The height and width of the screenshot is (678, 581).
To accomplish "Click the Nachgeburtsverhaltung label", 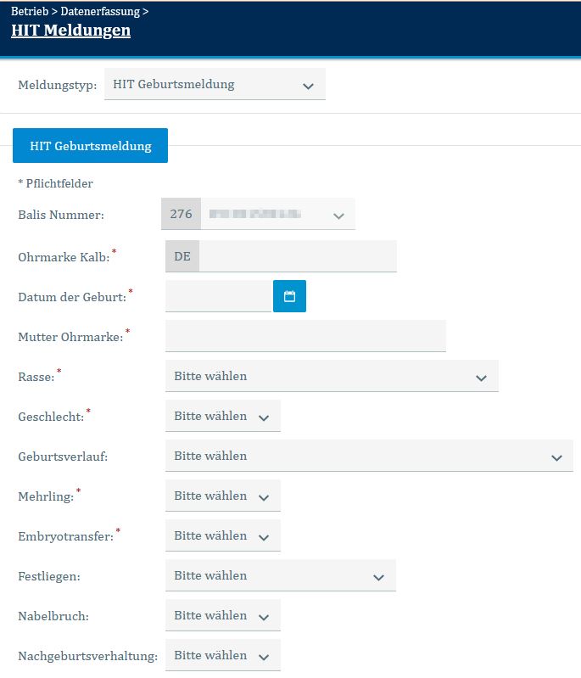I will click(x=87, y=656).
